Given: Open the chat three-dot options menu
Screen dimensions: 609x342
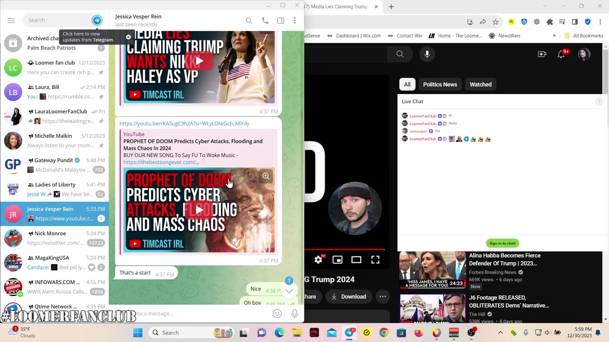Looking at the screenshot, I should coord(295,20).
